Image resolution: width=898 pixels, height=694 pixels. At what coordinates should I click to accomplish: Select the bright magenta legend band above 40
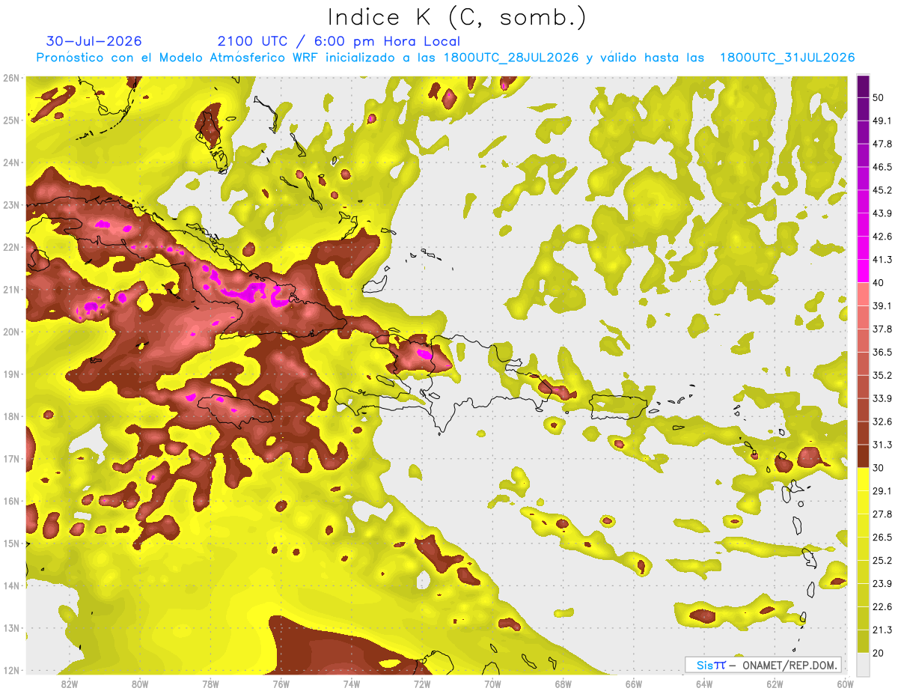coord(863,270)
